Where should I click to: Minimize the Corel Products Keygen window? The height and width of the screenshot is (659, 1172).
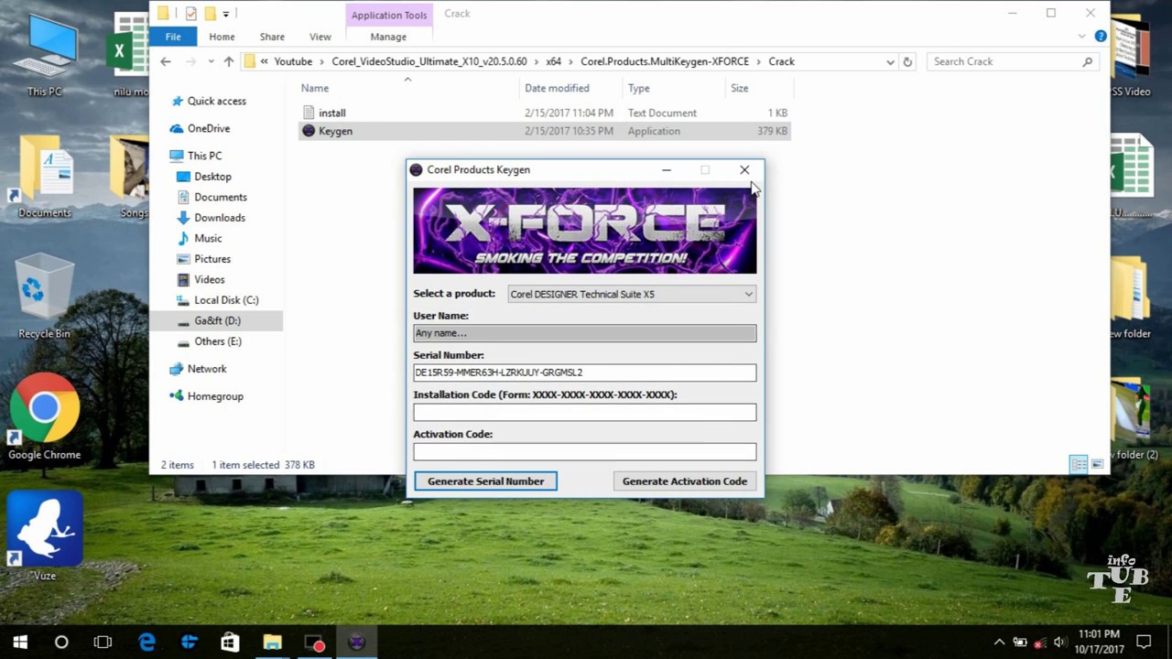667,169
